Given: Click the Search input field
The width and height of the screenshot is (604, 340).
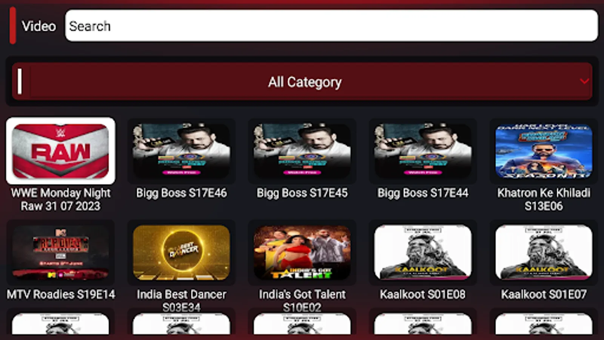Looking at the screenshot, I should point(331,26).
